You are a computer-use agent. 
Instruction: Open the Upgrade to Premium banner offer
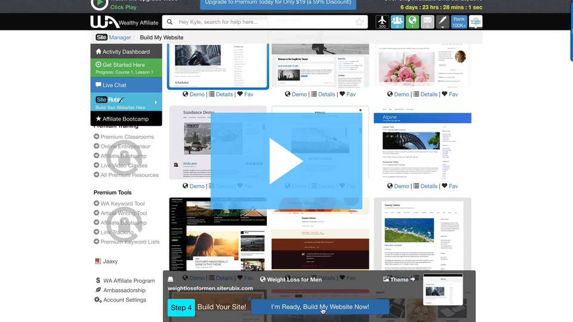click(278, 4)
